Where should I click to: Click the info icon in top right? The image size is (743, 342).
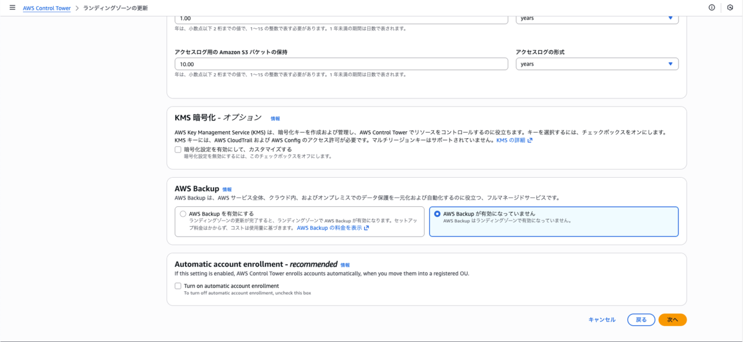coord(711,7)
